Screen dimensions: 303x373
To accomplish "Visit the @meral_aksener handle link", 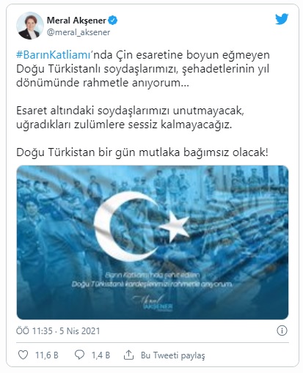I will coord(79,32).
